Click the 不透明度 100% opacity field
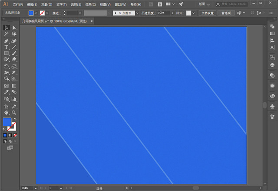The height and width of the screenshot is (191, 278). point(163,13)
